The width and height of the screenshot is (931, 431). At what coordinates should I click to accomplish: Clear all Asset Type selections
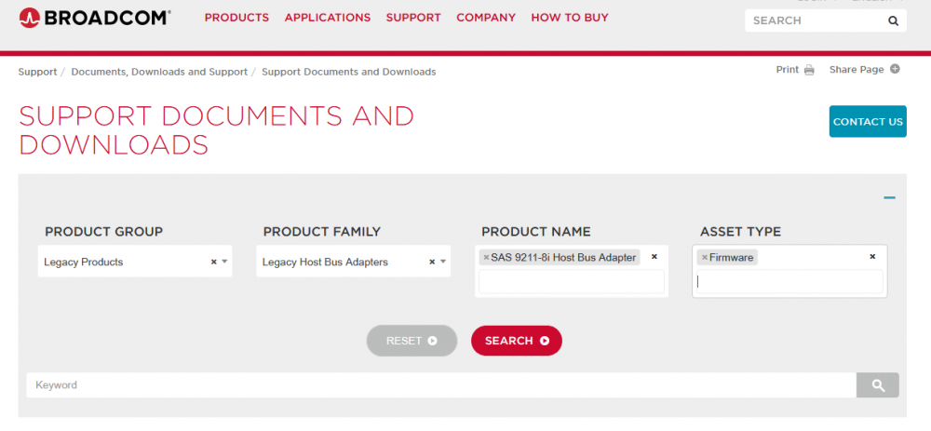[x=873, y=257]
